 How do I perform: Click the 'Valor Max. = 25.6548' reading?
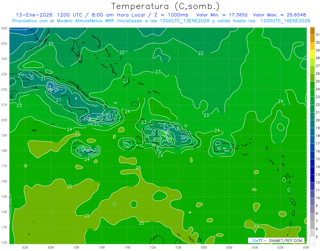pos(279,15)
